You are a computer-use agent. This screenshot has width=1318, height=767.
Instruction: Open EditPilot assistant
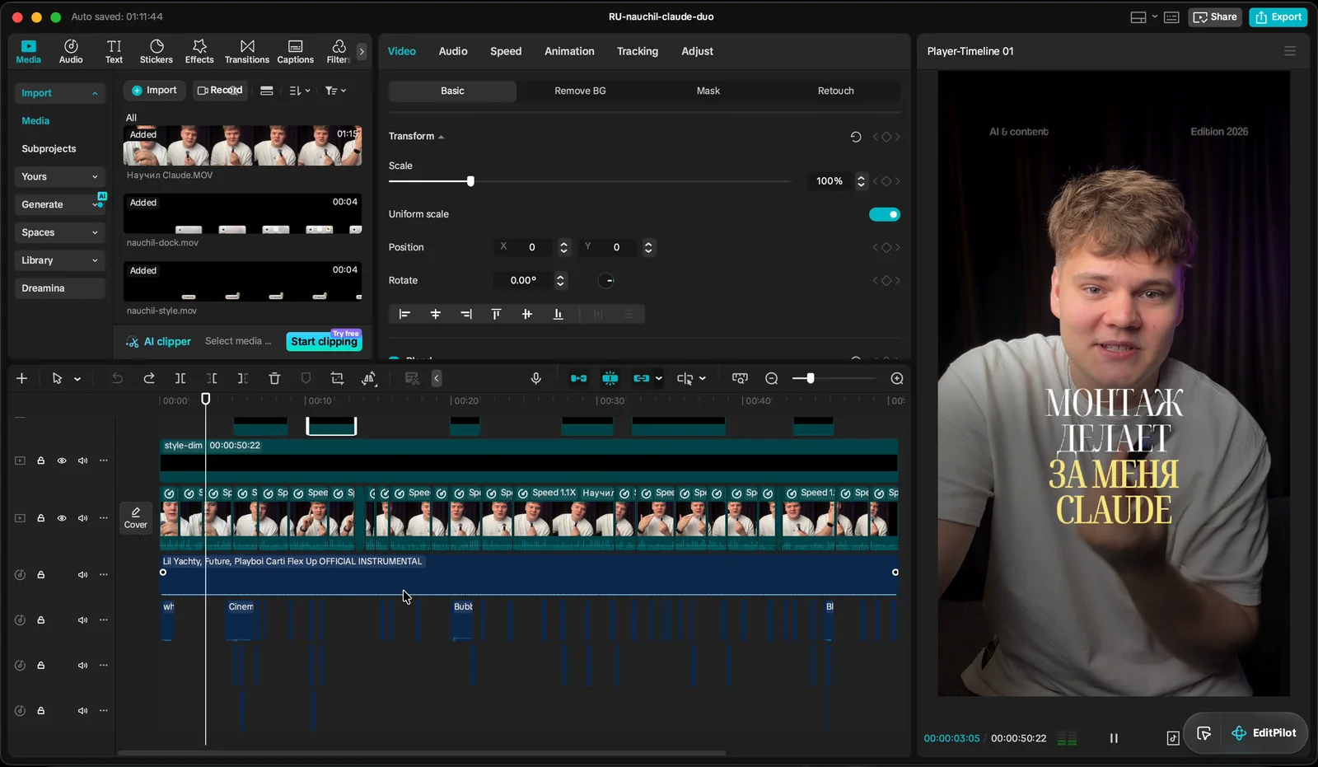[1264, 732]
